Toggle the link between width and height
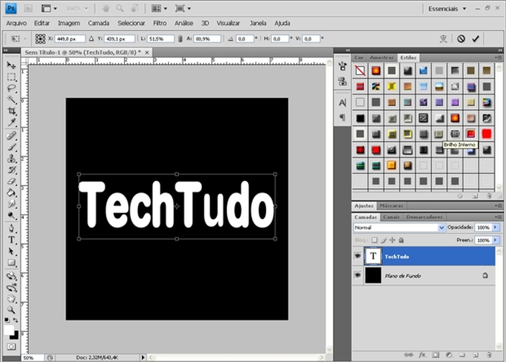This screenshot has width=506, height=362. pos(180,39)
